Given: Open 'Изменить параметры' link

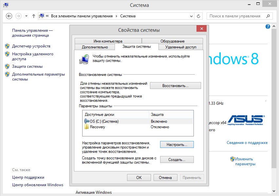Looking at the screenshot, I should 245,162.
